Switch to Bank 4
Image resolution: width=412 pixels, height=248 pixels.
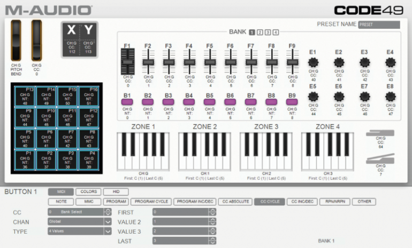pos(276,32)
